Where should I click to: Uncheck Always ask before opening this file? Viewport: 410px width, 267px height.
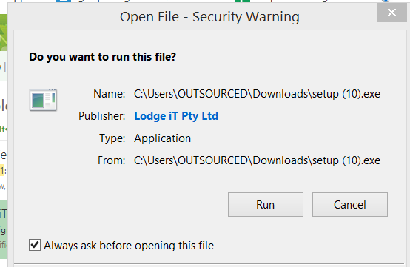click(35, 245)
